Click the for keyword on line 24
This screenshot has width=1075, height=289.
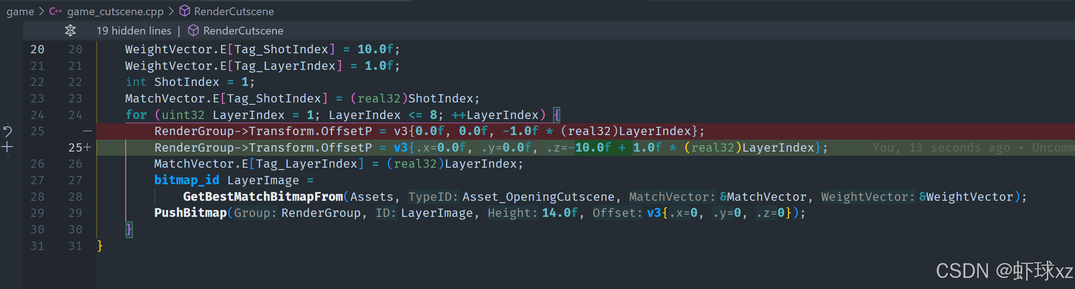pyautogui.click(x=136, y=115)
